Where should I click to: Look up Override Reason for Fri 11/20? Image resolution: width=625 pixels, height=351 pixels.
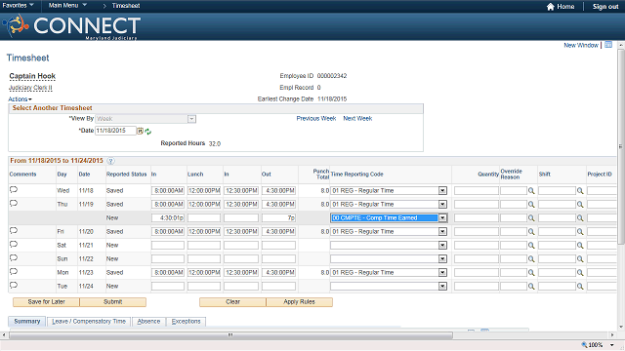[x=531, y=232]
